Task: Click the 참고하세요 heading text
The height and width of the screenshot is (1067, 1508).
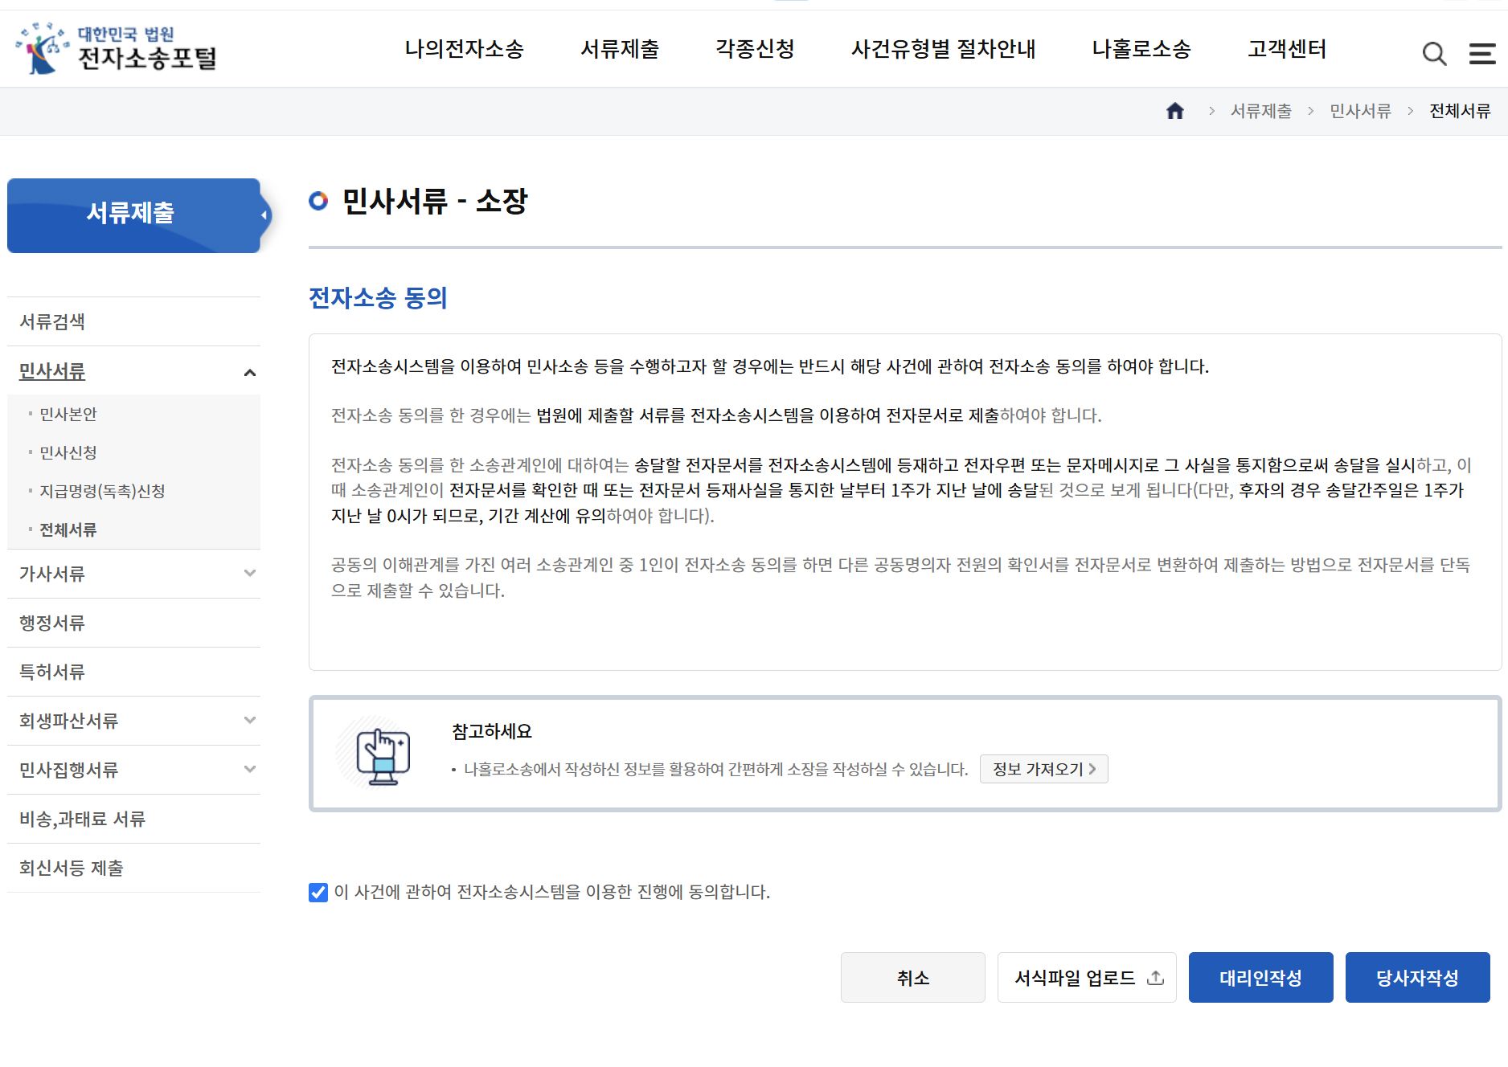Action: click(492, 731)
